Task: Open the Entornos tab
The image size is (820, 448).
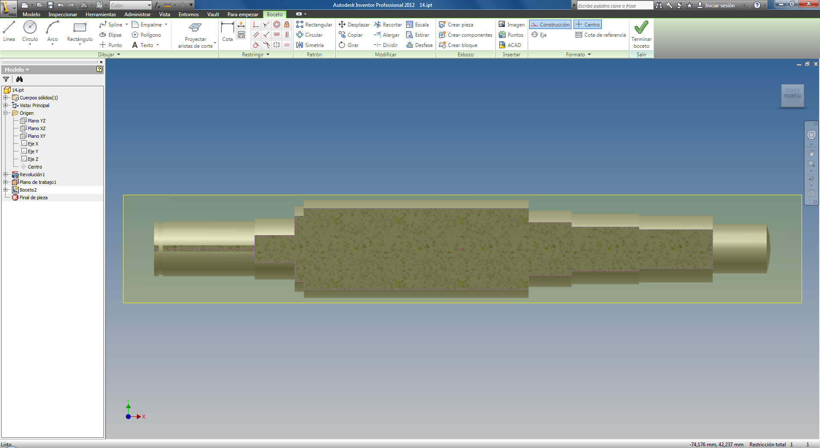Action: tap(189, 15)
